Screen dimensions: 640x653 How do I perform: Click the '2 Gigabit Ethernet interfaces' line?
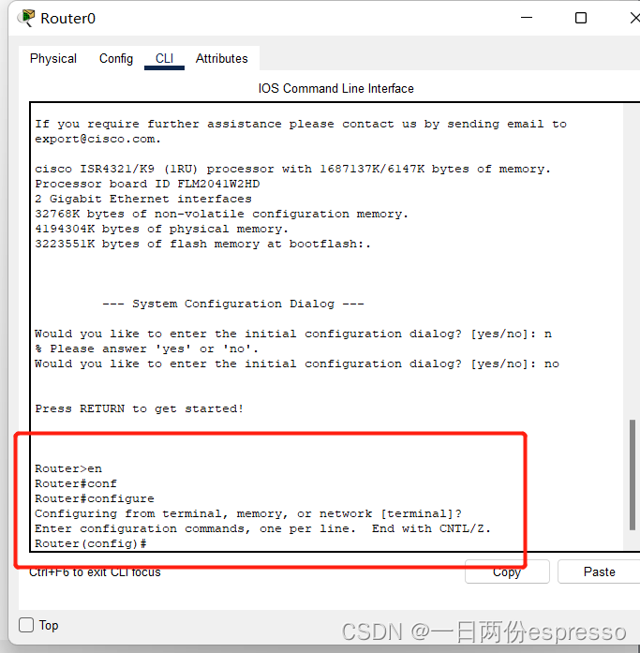(x=143, y=199)
